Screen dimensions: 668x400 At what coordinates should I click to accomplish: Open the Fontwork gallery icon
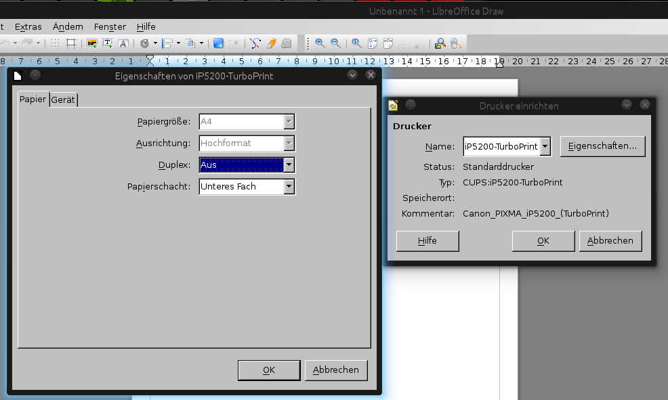pyautogui.click(x=123, y=43)
